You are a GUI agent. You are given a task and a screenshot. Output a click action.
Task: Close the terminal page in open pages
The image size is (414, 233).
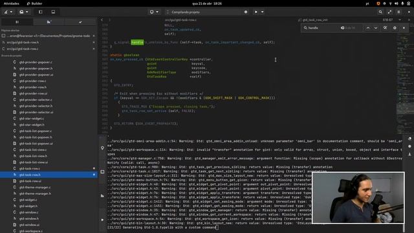pos(94,36)
